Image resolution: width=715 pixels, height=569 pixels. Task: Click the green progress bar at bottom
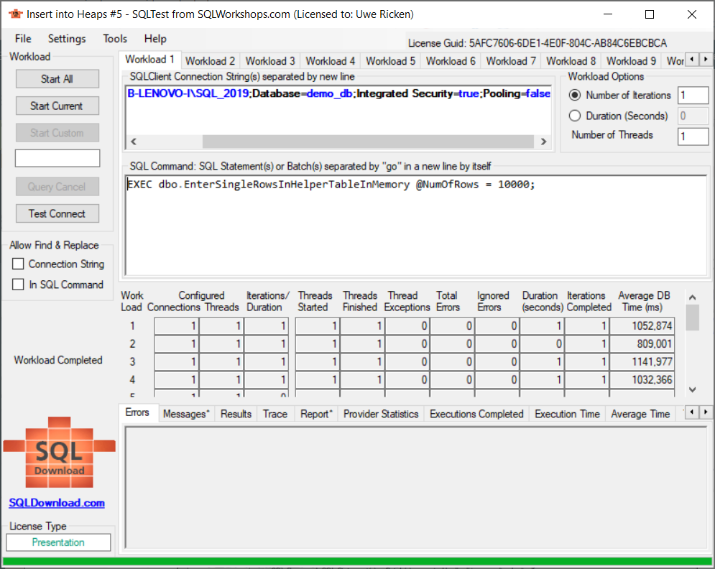point(358,562)
